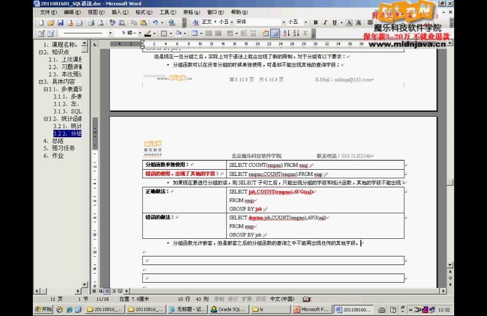The image size is (487, 316).
Task: Open the font name dropdown 宋体
Action: pos(283,22)
